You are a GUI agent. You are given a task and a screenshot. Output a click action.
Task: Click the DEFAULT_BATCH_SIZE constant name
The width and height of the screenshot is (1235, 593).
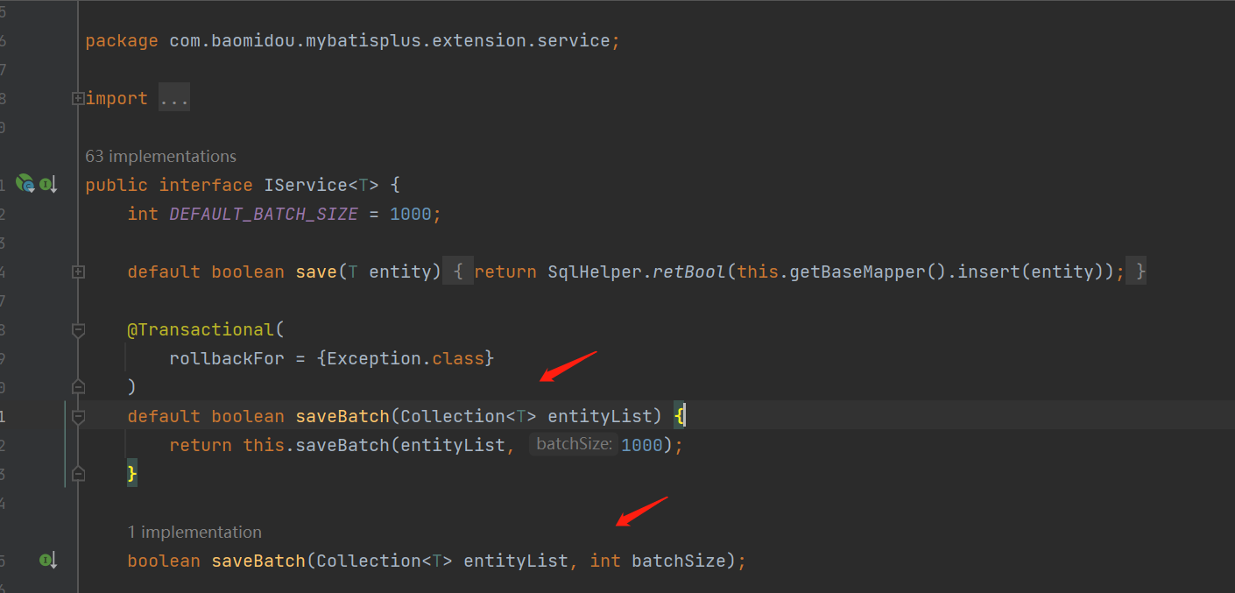pyautogui.click(x=264, y=214)
